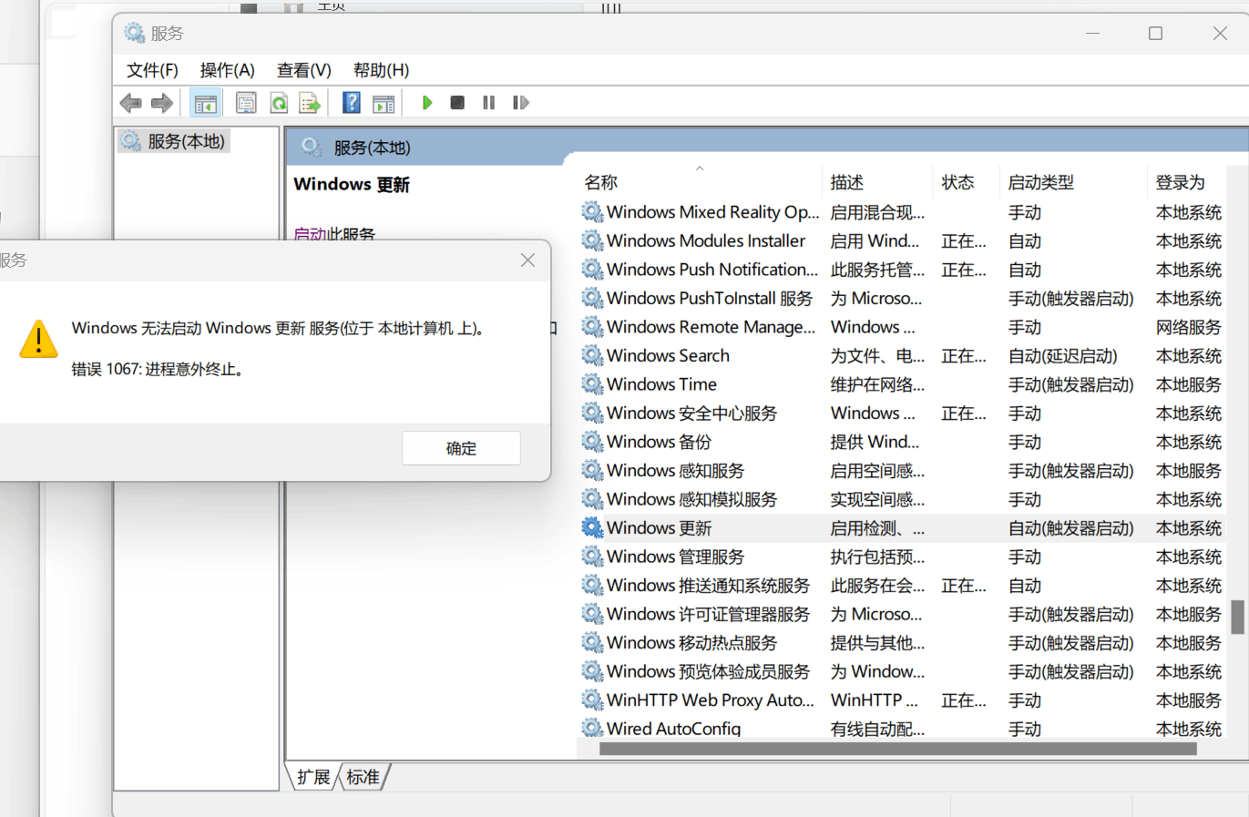Click gear icon of Windows Time service
1249x817 pixels.
[x=592, y=384]
